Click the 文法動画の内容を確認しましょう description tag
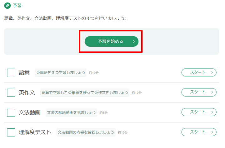This screenshot has height=148, width=225. 86,132
